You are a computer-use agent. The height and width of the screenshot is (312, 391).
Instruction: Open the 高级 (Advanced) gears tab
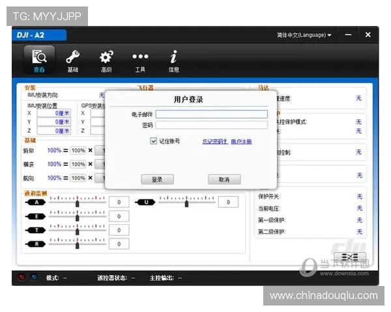coord(106,61)
